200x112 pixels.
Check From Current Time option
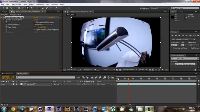click(x=172, y=48)
